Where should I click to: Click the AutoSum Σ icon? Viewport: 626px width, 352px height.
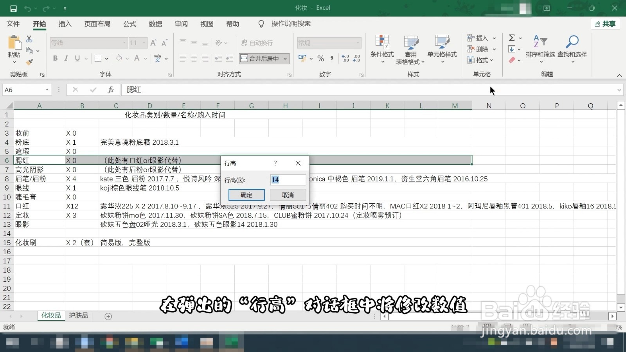[511, 38]
